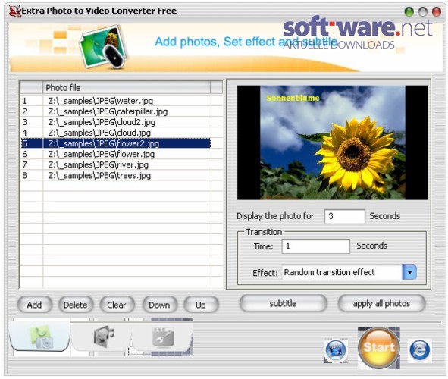Click the display seconds input field

tap(345, 216)
